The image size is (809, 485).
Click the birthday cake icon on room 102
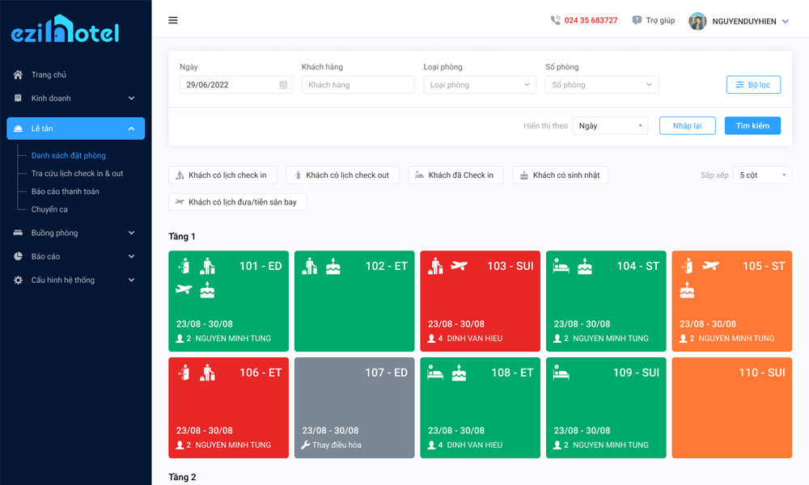tap(333, 266)
